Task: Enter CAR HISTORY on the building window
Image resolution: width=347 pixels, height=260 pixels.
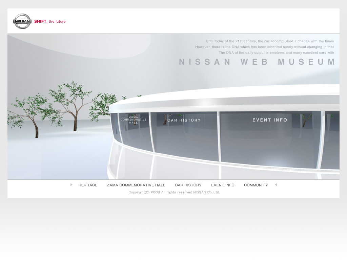Action: click(184, 120)
